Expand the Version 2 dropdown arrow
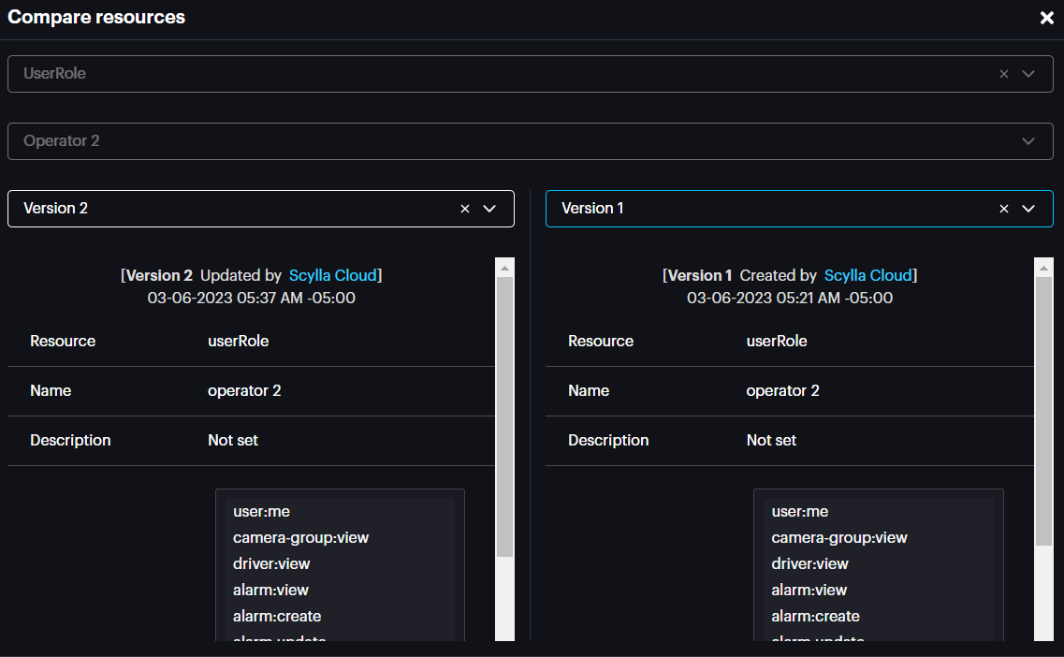 pyautogui.click(x=489, y=209)
